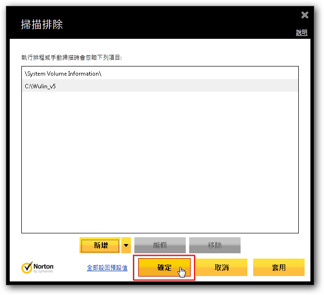Confirm with the 確定 button
Image resolution: width=324 pixels, height=295 pixels.
164,268
